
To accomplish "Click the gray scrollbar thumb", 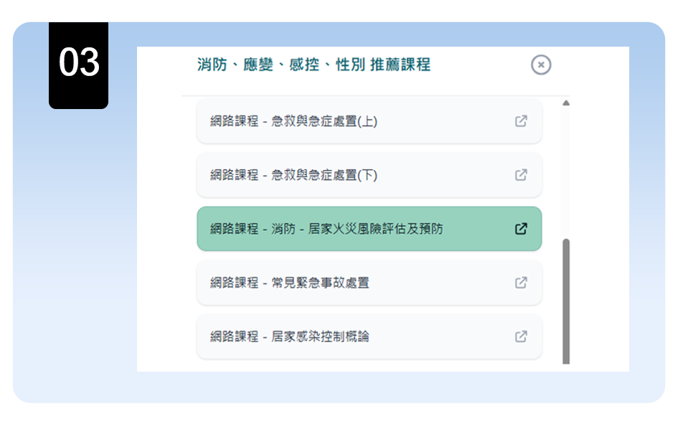I will tap(566, 301).
